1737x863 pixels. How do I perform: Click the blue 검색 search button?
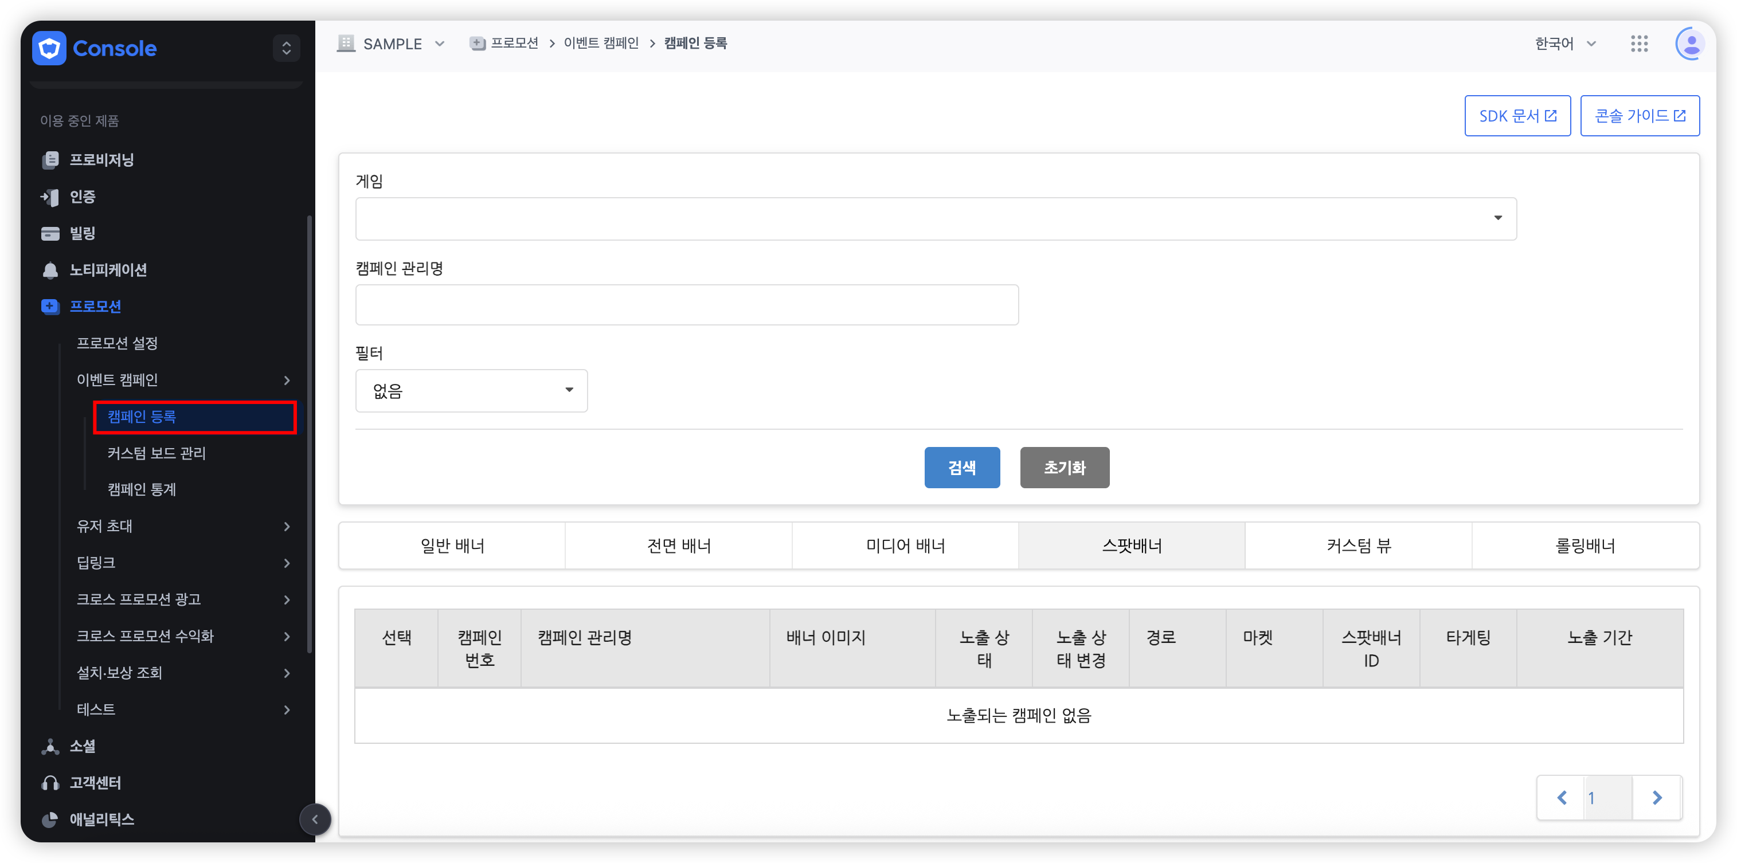(x=961, y=467)
